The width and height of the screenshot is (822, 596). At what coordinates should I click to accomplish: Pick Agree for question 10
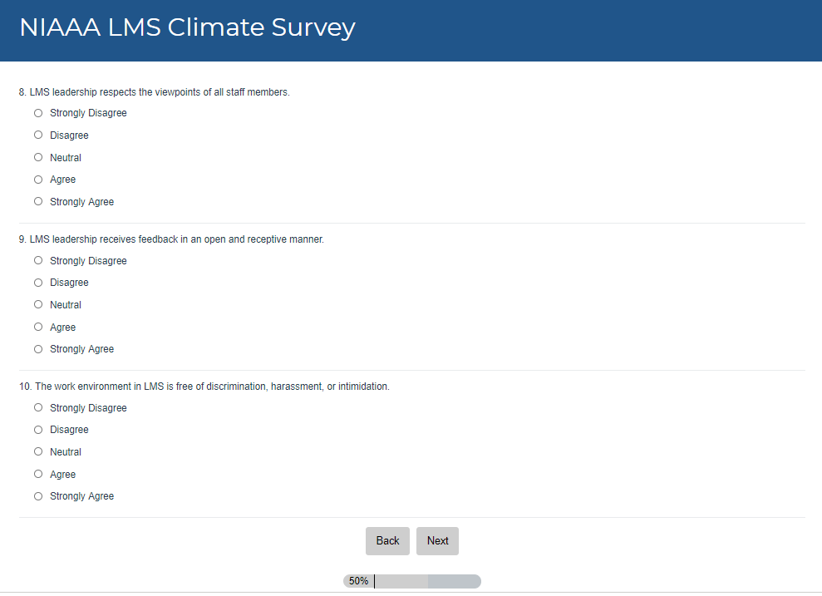(38, 474)
